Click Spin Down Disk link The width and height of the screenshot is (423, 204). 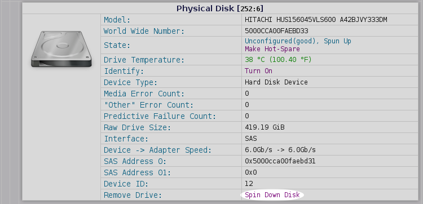tap(272, 195)
